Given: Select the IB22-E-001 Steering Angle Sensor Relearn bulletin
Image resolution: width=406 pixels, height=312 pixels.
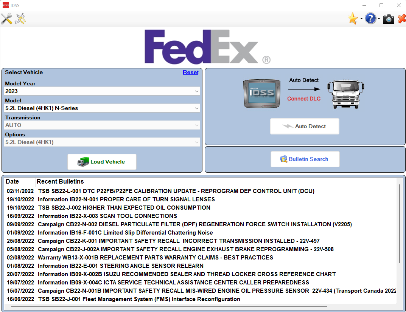Looking at the screenshot, I should [x=121, y=266].
